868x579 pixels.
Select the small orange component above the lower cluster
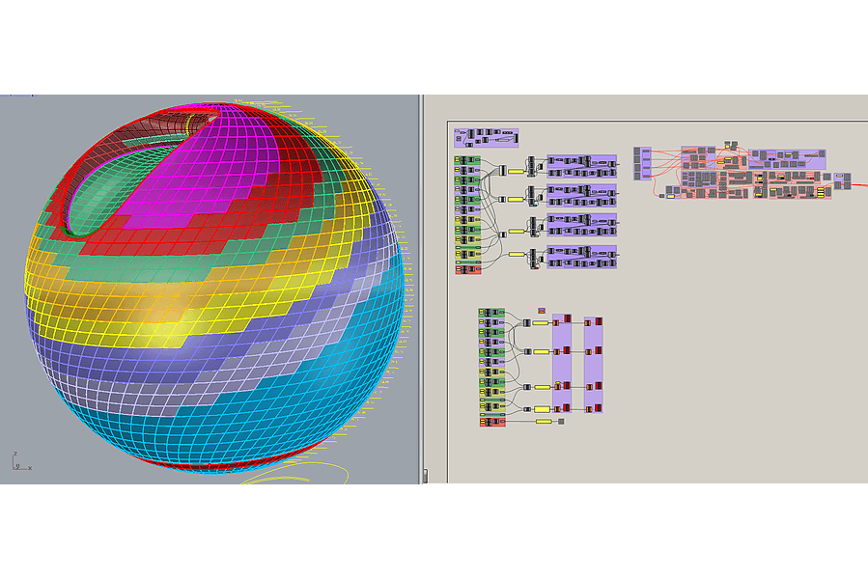[x=542, y=310]
